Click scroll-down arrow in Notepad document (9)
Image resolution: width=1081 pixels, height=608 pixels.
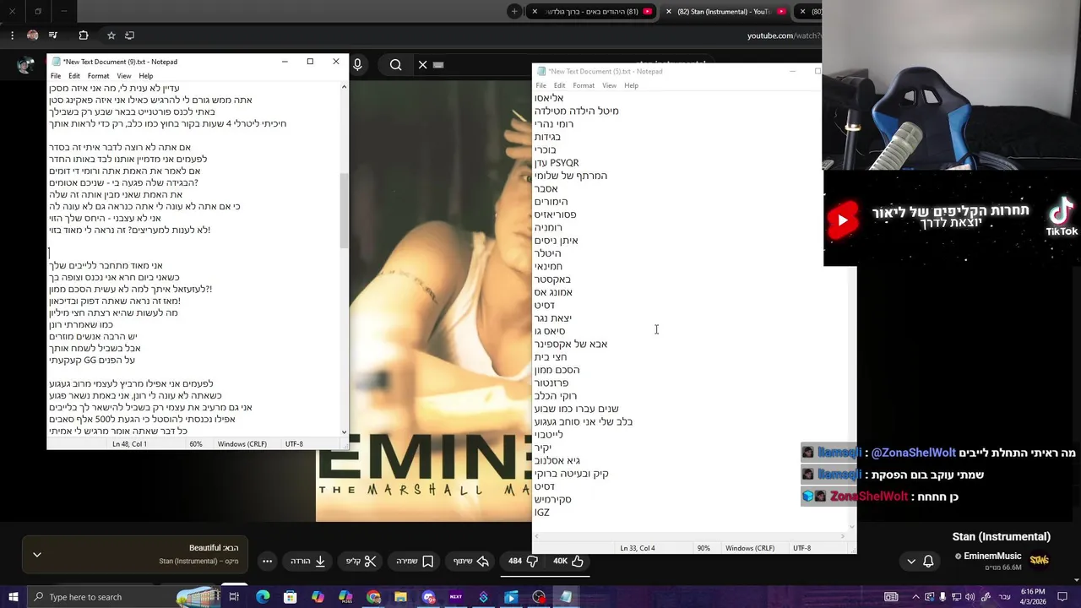pyautogui.click(x=344, y=432)
